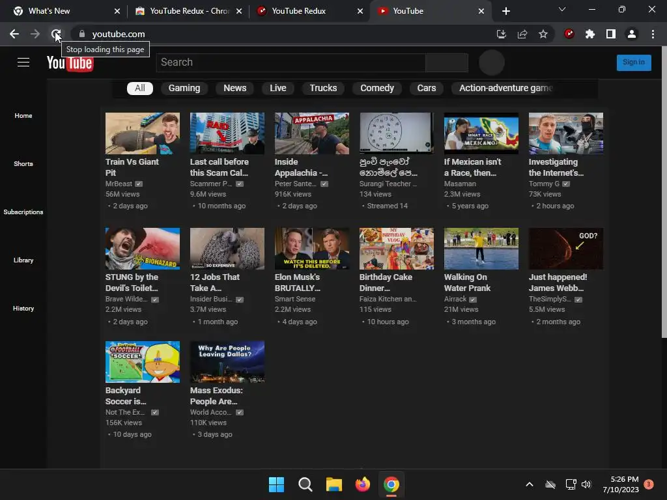Click the youtube.com address bar

pyautogui.click(x=281, y=34)
